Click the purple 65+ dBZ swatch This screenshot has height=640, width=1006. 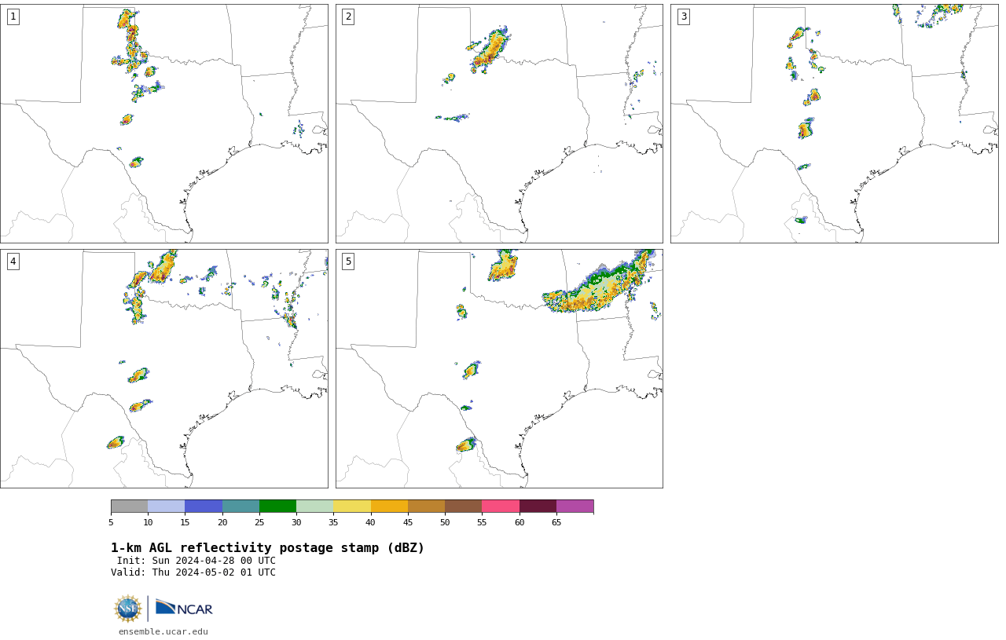575,506
